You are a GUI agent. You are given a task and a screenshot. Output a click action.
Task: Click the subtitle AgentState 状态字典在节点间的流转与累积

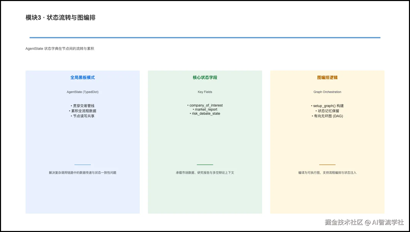[60, 49]
